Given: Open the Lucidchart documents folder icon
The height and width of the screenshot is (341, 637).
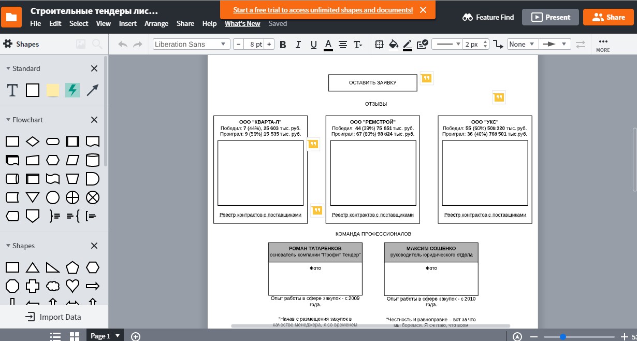Looking at the screenshot, I should click(11, 17).
